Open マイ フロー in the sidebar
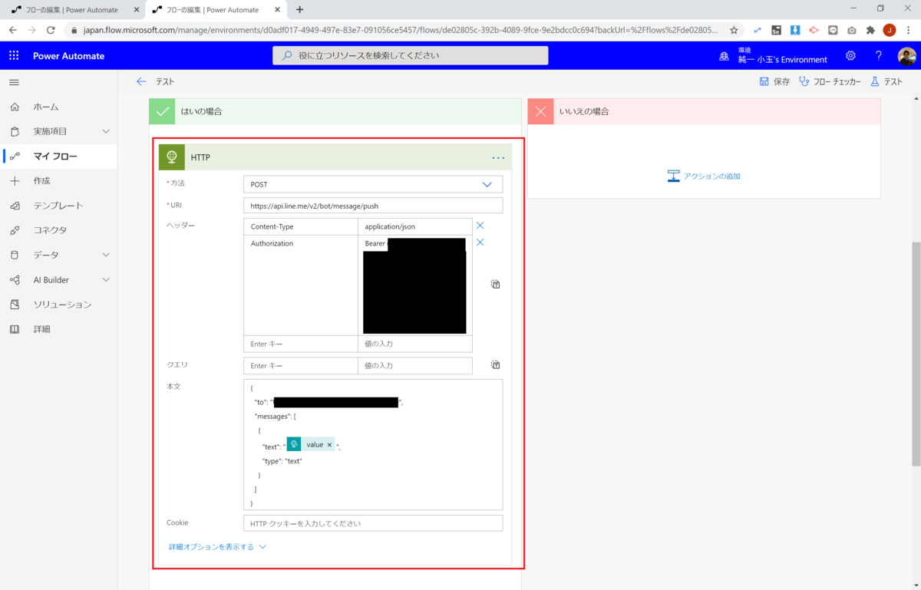This screenshot has width=921, height=590. click(59, 156)
